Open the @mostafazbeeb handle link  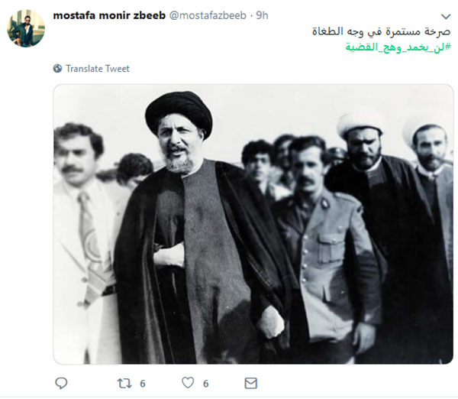tap(208, 15)
